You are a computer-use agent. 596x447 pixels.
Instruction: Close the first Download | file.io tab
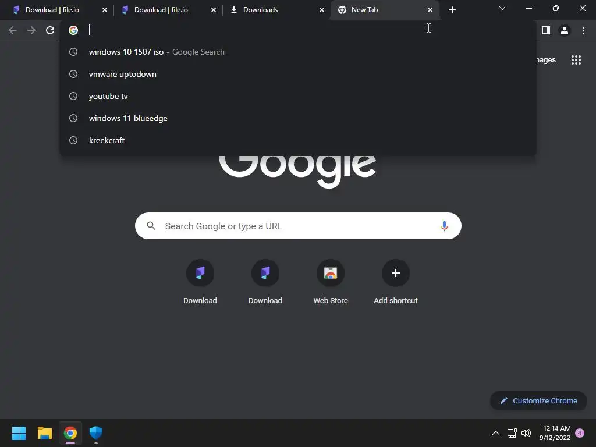(105, 10)
